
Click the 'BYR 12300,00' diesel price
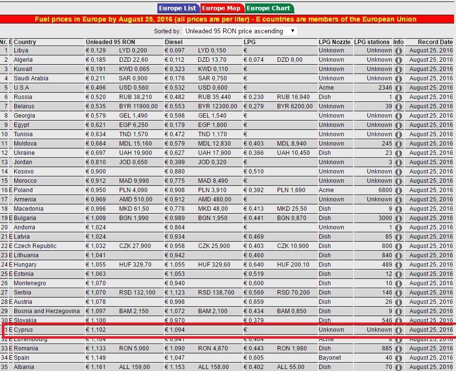218,106
